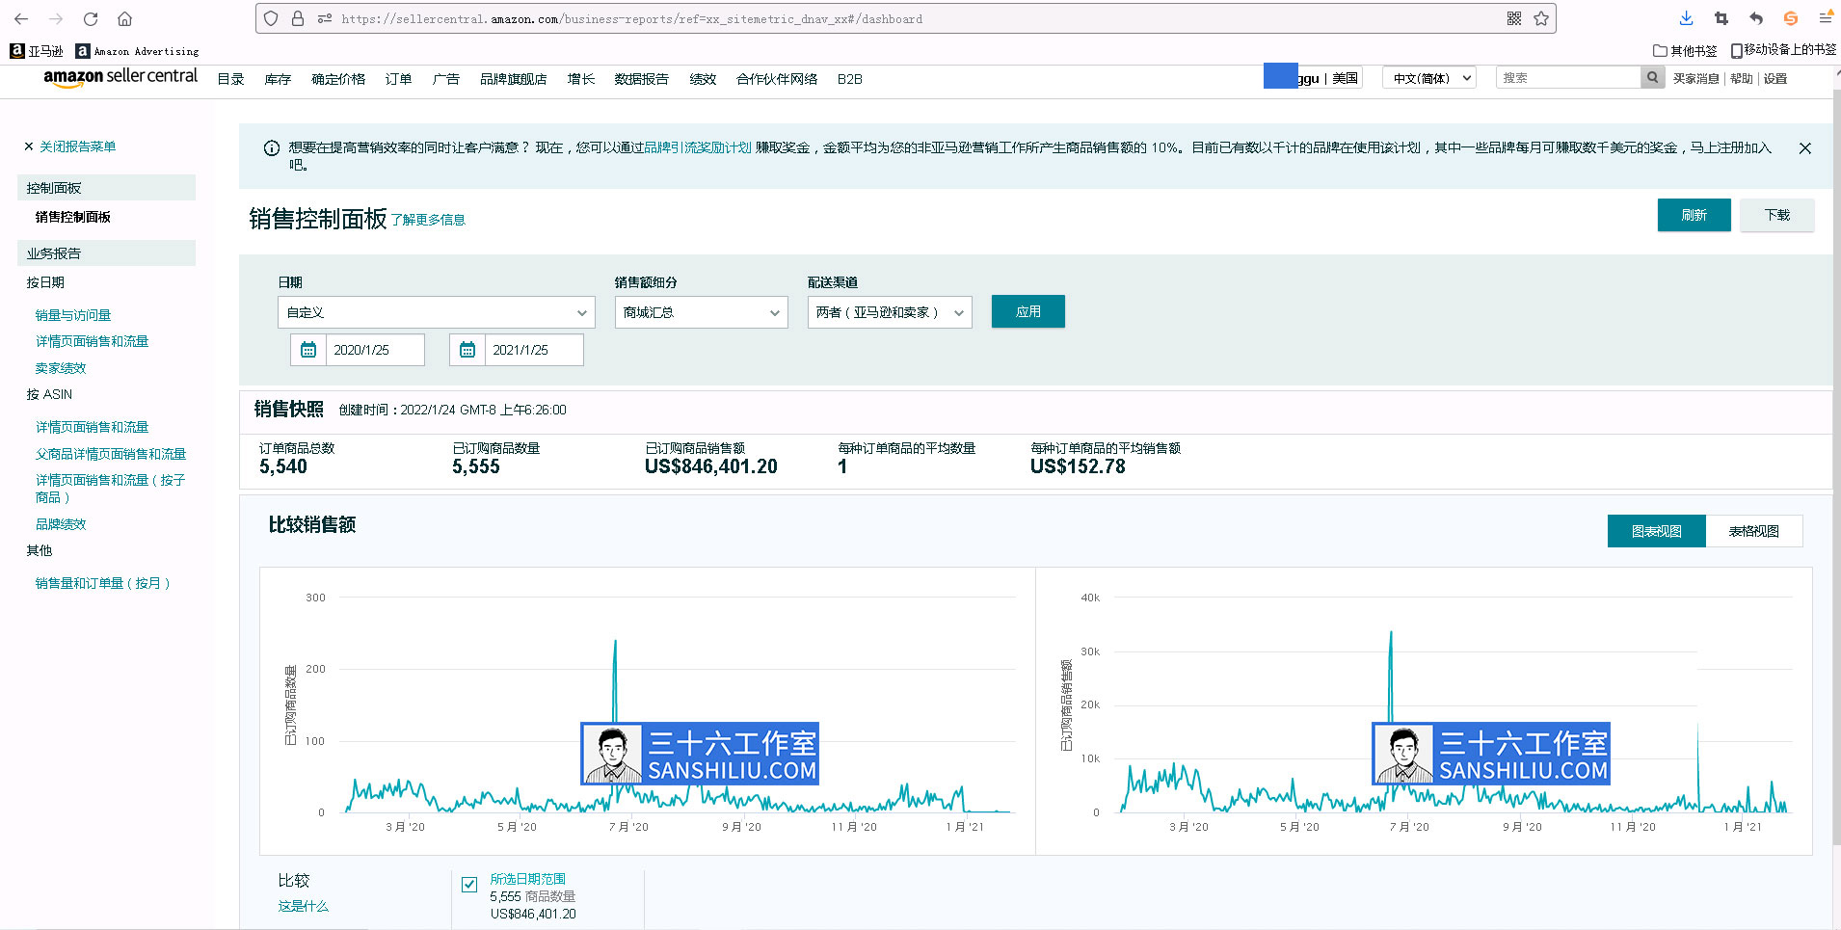The height and width of the screenshot is (930, 1841).
Task: Click the orange S extension icon
Action: tap(1791, 18)
